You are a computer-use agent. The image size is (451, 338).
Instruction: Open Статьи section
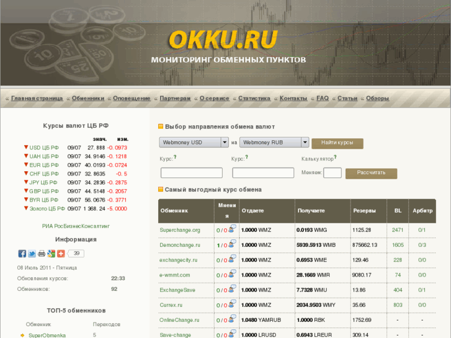(347, 99)
